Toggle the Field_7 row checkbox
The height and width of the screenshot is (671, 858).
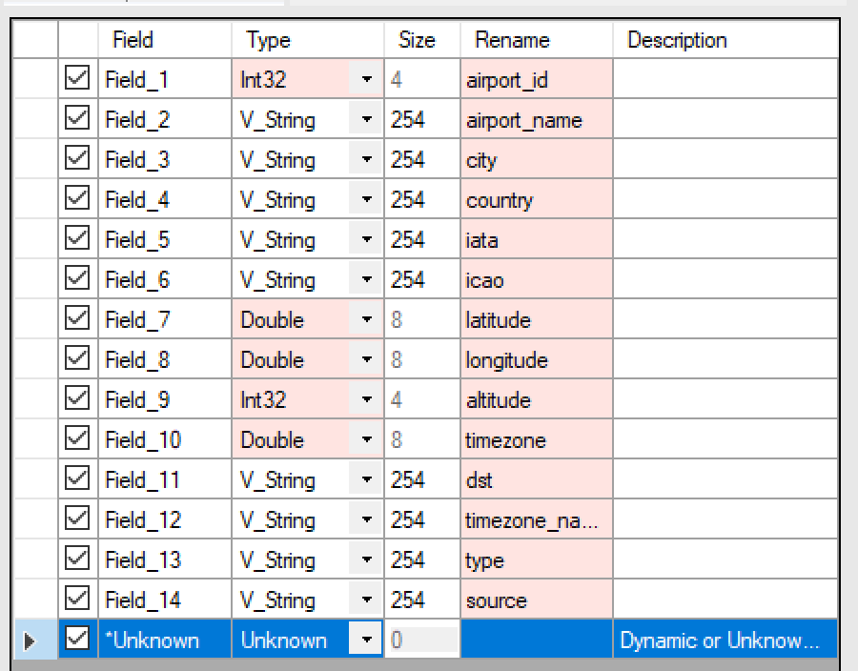[77, 318]
